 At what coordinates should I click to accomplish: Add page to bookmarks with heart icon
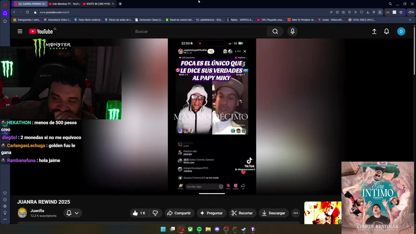[361, 12]
